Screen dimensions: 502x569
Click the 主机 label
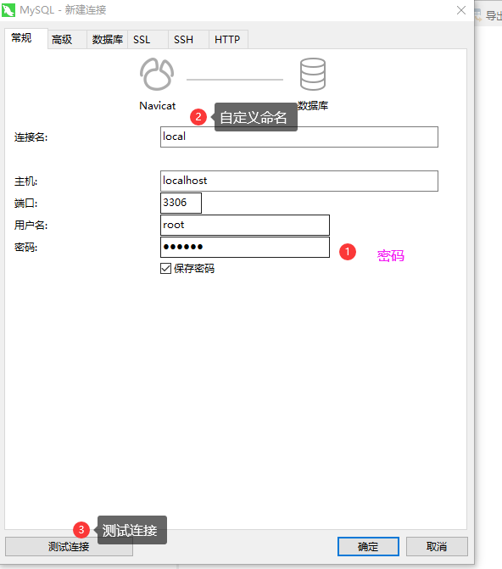tap(25, 181)
